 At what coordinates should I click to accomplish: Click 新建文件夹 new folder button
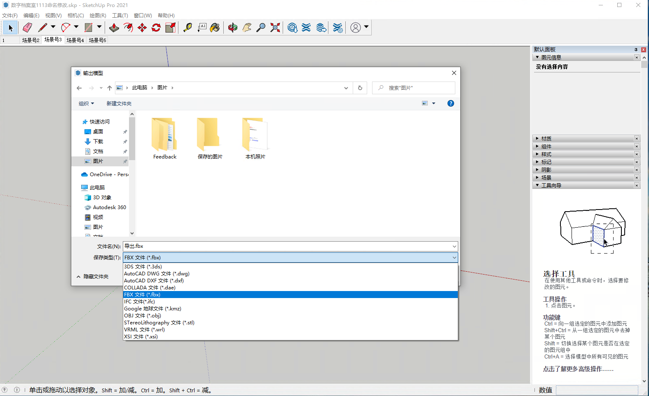[x=119, y=104]
